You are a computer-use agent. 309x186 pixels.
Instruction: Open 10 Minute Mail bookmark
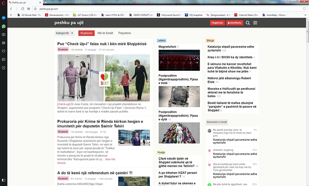[29, 15]
